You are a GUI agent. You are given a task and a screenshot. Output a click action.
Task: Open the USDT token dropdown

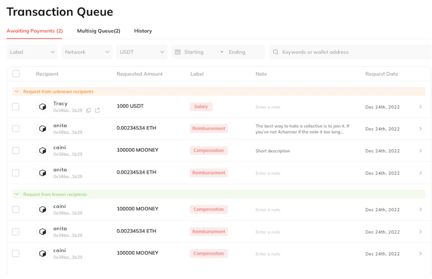tap(142, 52)
